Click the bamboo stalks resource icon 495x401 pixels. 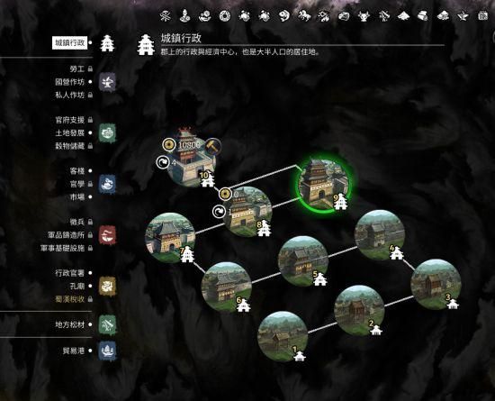coord(384,16)
